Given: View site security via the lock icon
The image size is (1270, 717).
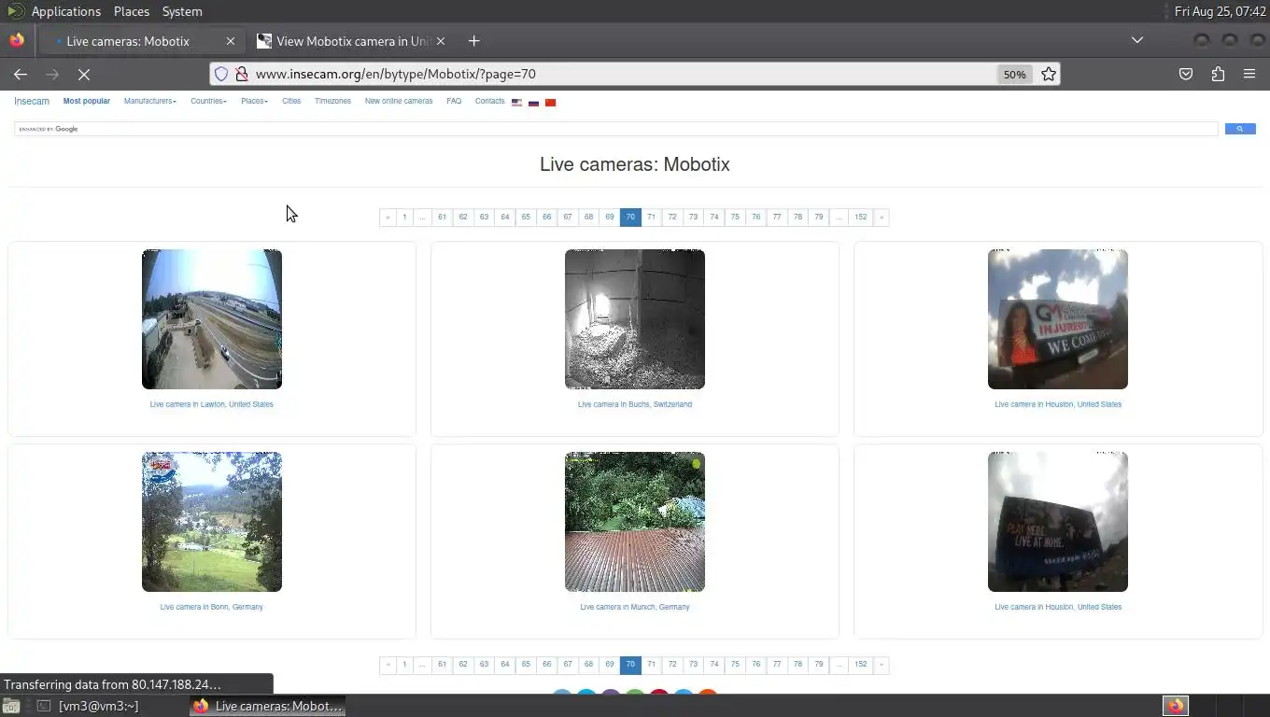Looking at the screenshot, I should tap(241, 74).
